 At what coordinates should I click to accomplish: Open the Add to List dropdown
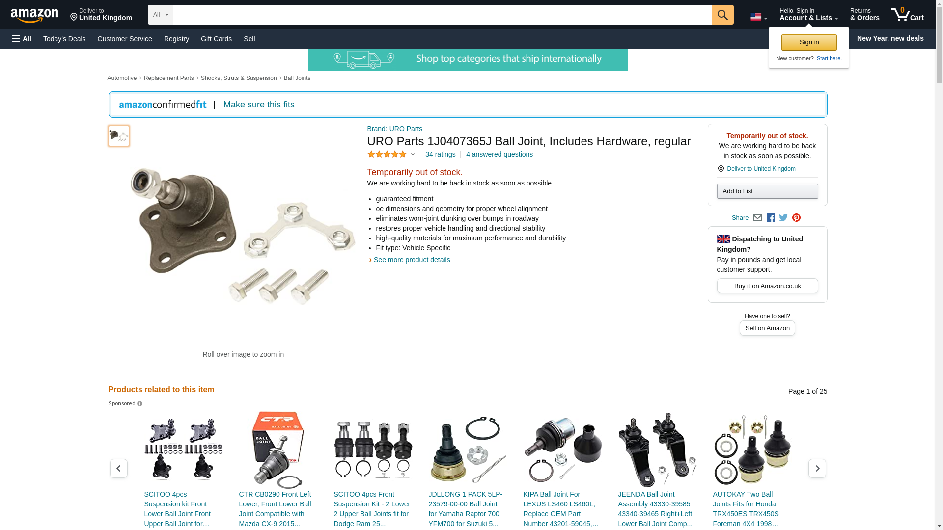coord(767,191)
